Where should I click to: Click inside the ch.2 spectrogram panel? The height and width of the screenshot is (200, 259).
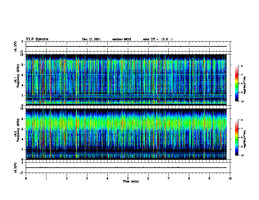coord(126,134)
